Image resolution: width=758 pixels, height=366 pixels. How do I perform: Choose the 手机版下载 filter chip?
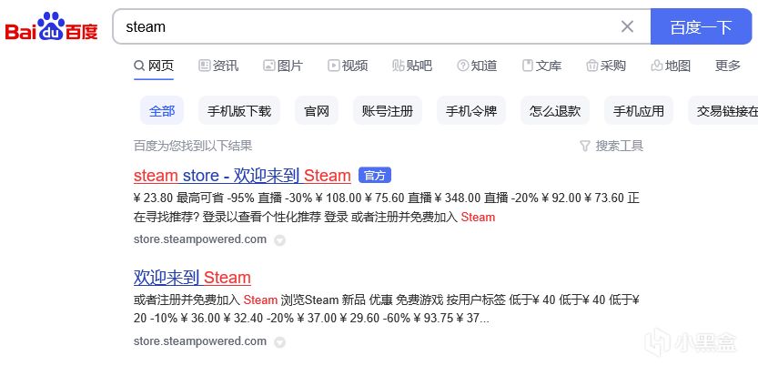click(x=239, y=111)
